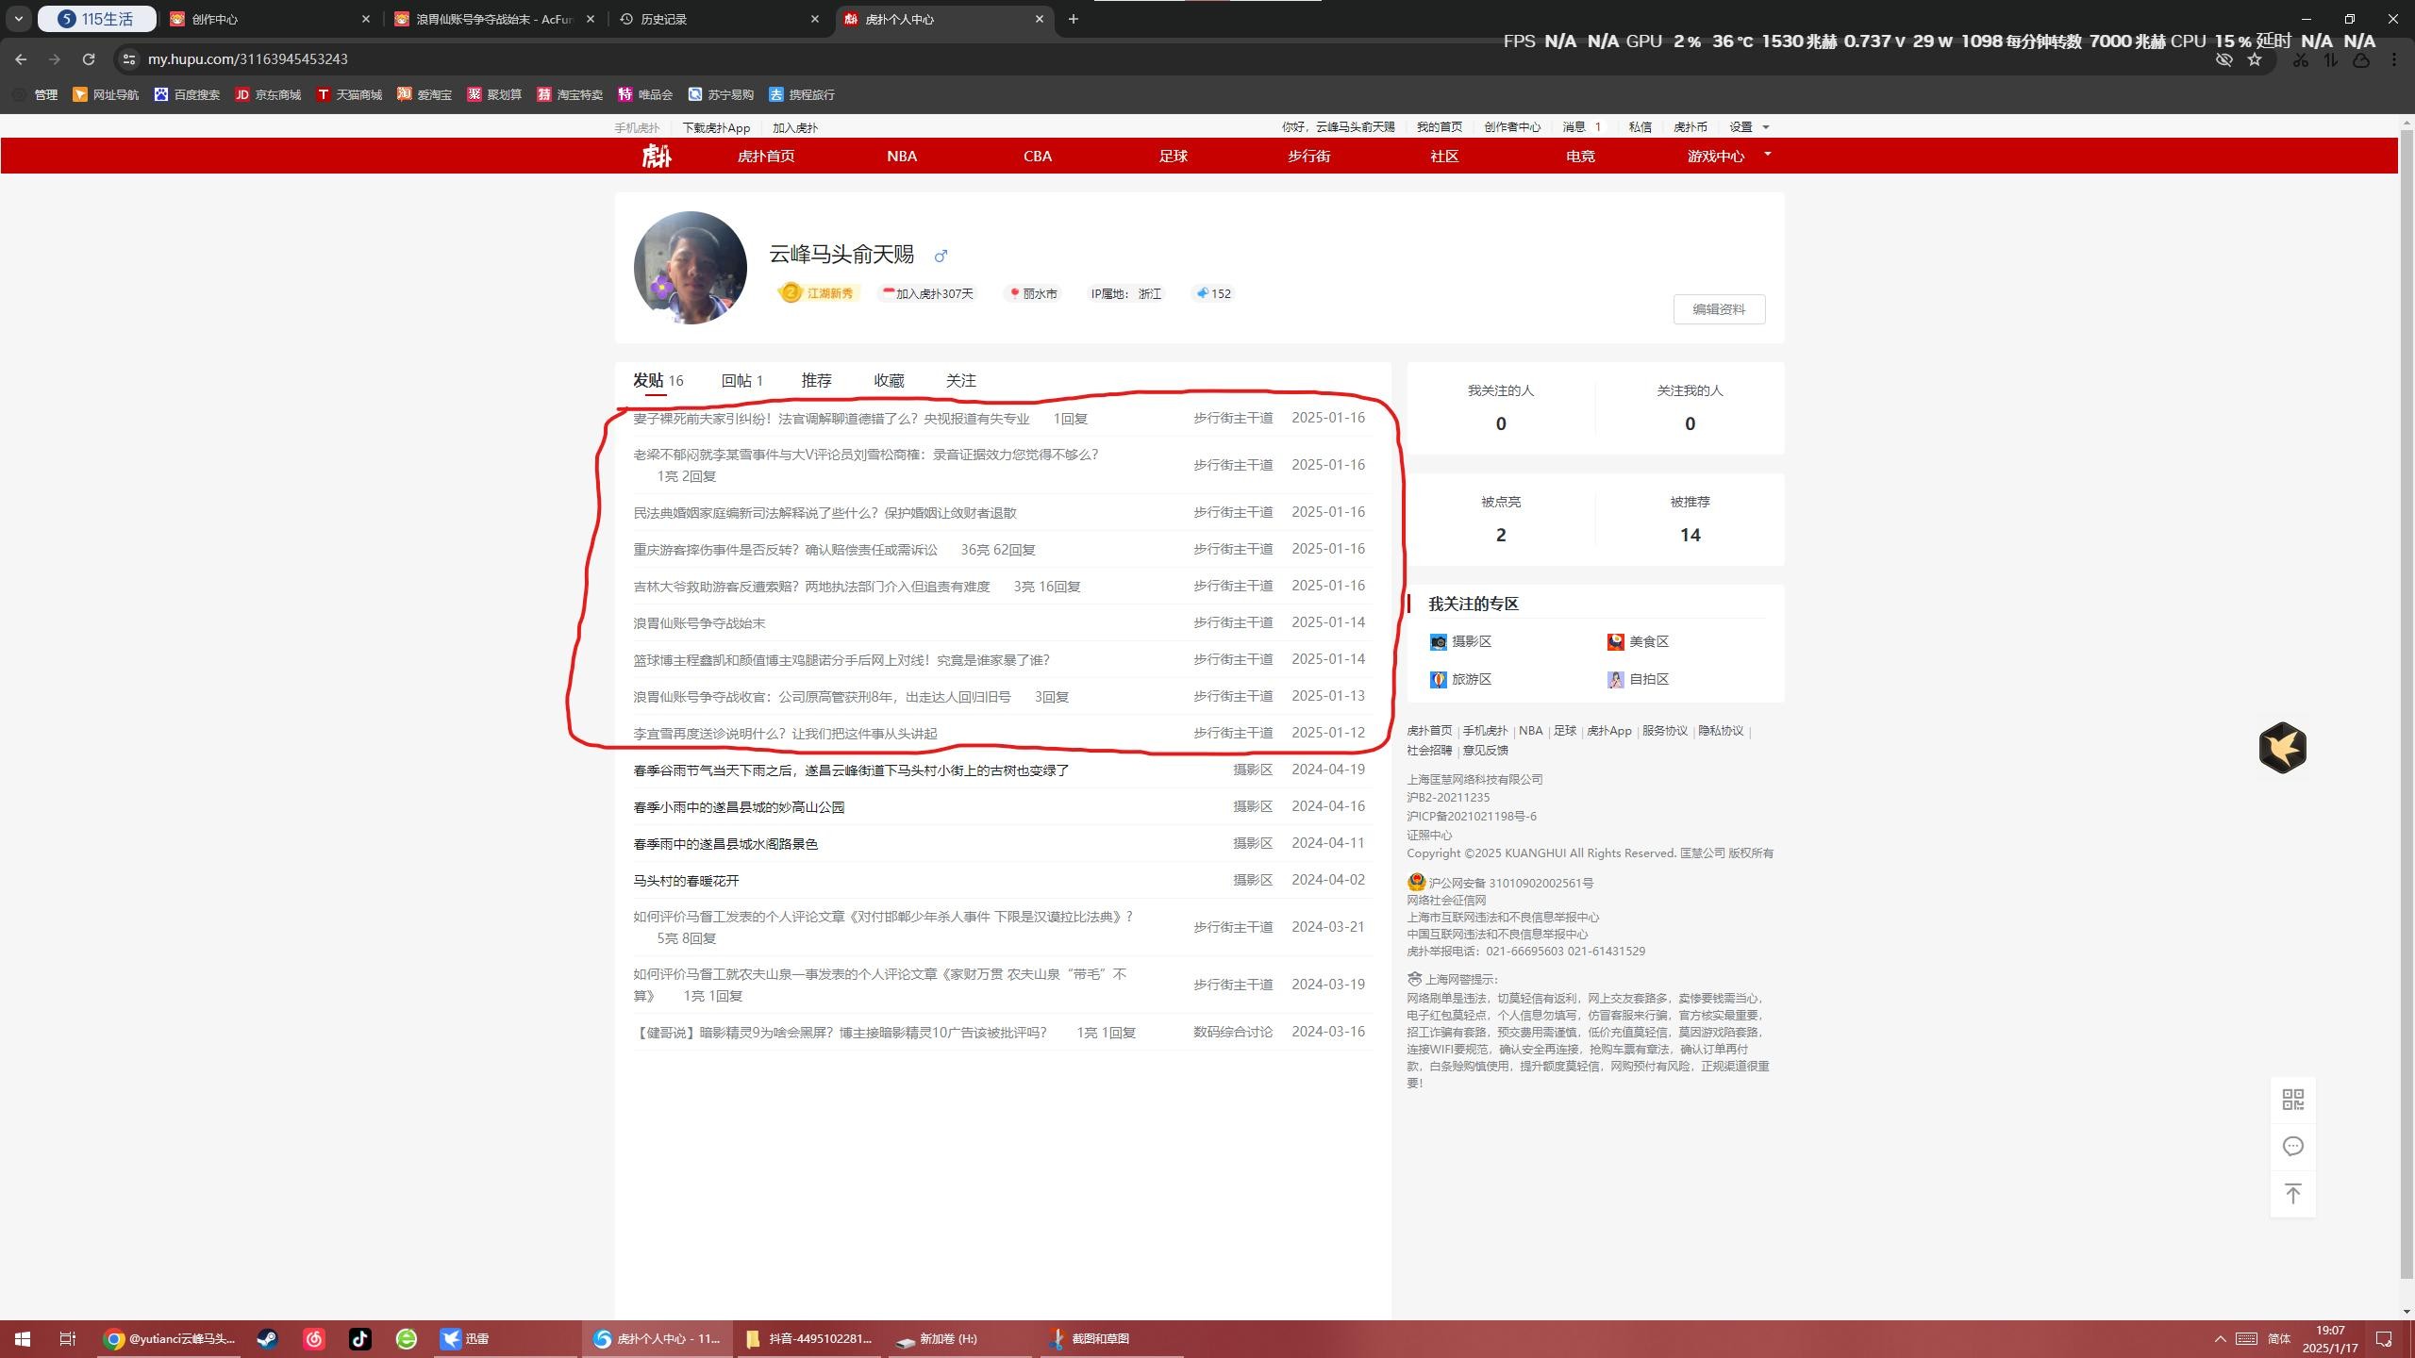The image size is (2415, 1358).
Task: Click the back-to-top arrow icon
Action: pyautogui.click(x=2292, y=1194)
